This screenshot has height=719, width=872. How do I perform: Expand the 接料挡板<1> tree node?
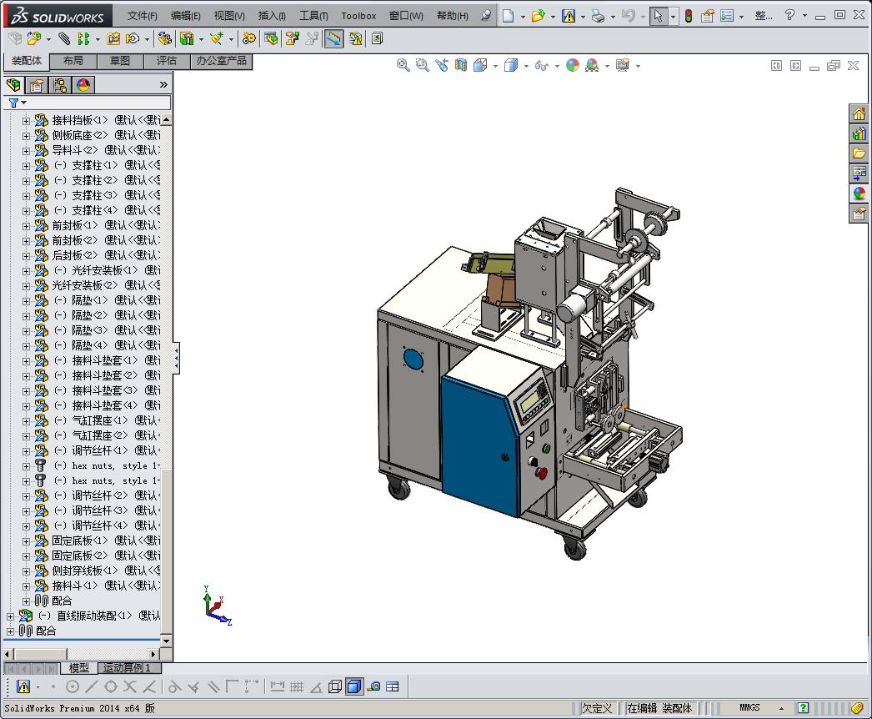click(x=26, y=120)
